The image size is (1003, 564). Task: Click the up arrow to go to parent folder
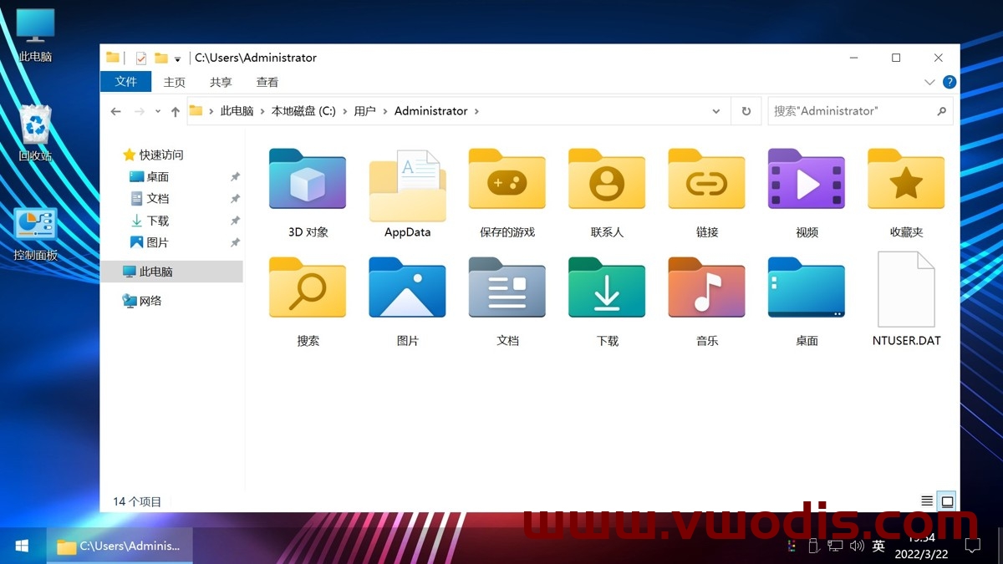coord(175,110)
